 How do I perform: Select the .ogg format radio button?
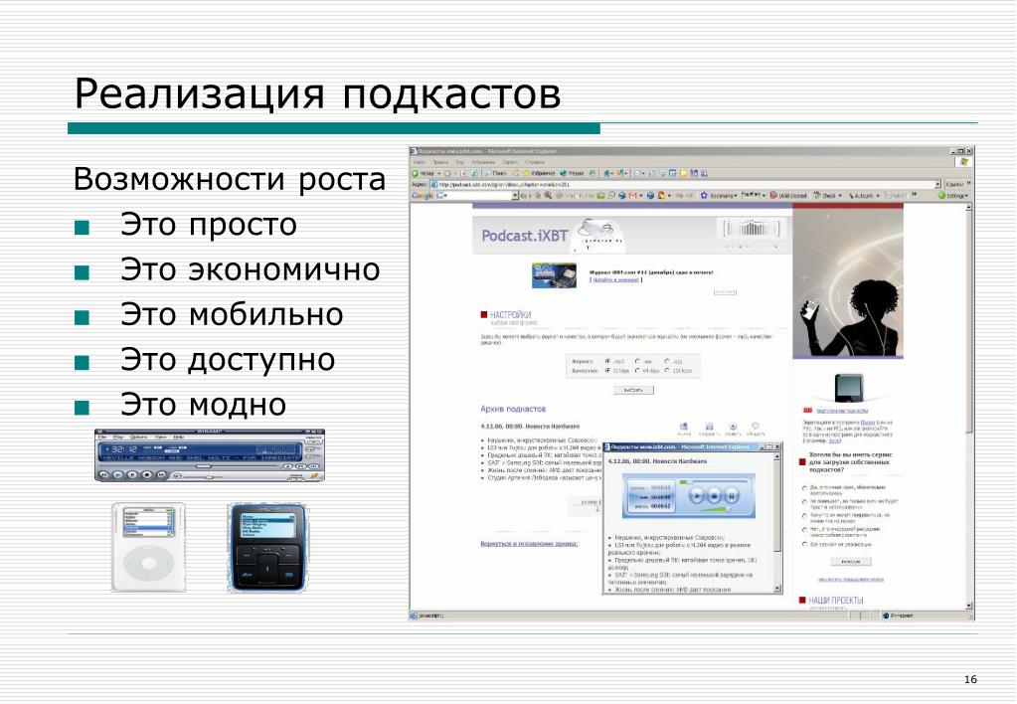[667, 361]
